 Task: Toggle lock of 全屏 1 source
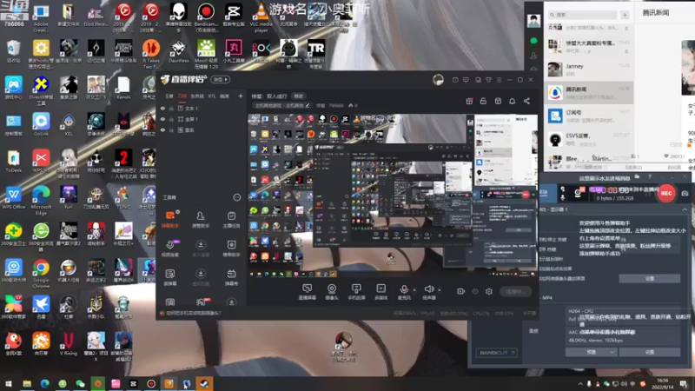click(x=171, y=119)
